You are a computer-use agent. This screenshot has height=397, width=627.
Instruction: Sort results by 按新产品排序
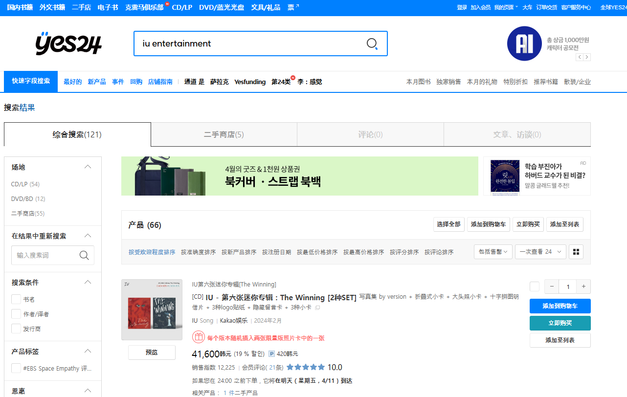pyautogui.click(x=239, y=252)
